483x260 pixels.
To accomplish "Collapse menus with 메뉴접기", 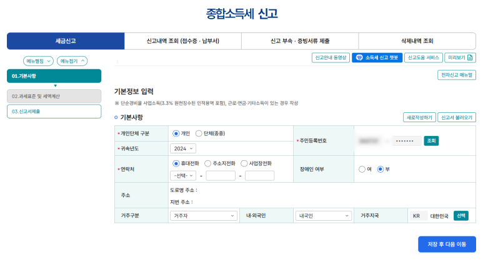I will coord(72,61).
